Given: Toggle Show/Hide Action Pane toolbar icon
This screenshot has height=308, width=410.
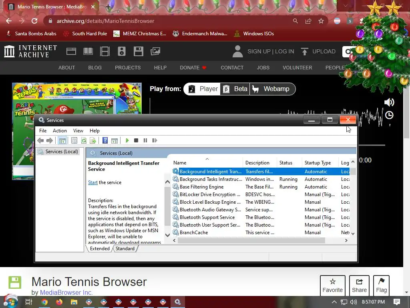Looking at the screenshot, I should [x=115, y=141].
